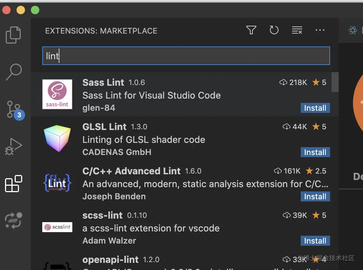The width and height of the screenshot is (363, 270).
Task: Select the Extensions view icon
Action: pos(14,183)
